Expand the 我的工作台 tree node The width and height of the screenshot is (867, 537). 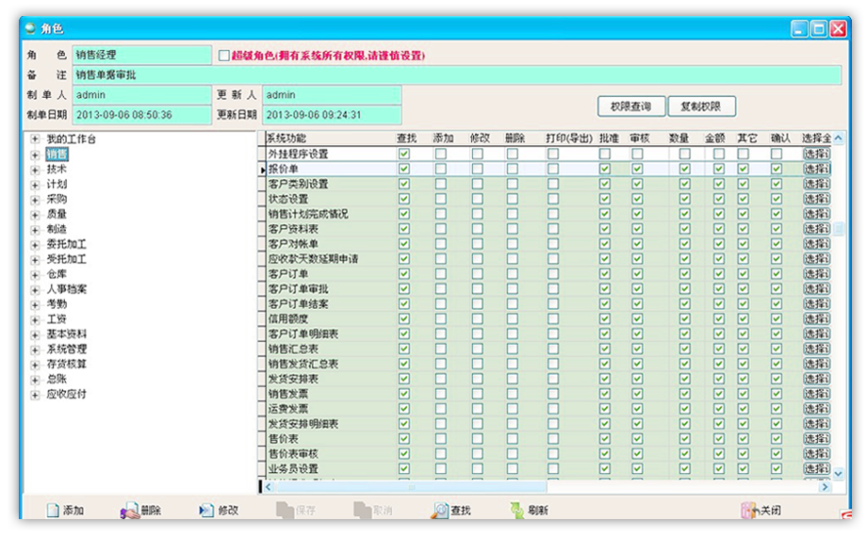tap(35, 139)
